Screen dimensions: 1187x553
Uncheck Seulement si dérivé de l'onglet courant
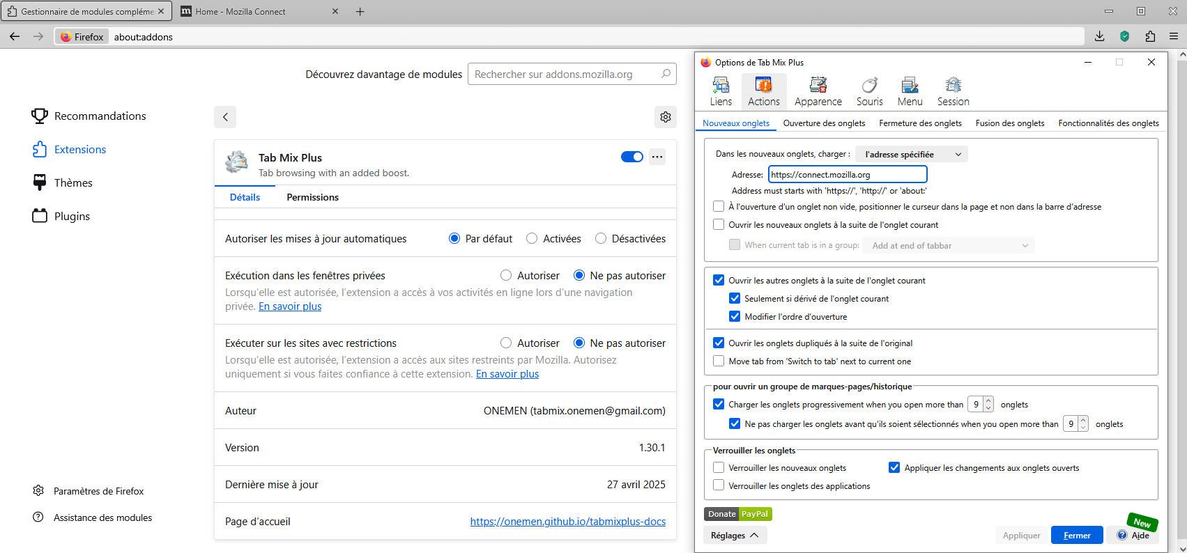coord(735,298)
